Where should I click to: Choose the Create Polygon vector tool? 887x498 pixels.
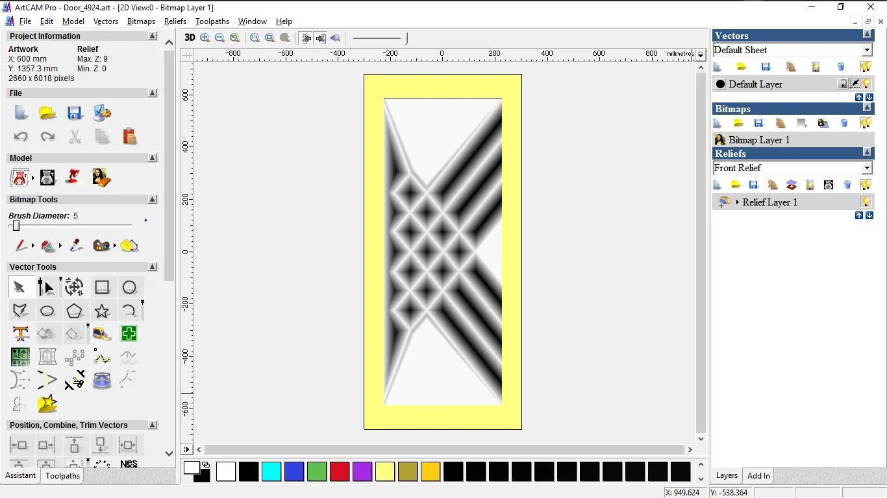pos(75,311)
